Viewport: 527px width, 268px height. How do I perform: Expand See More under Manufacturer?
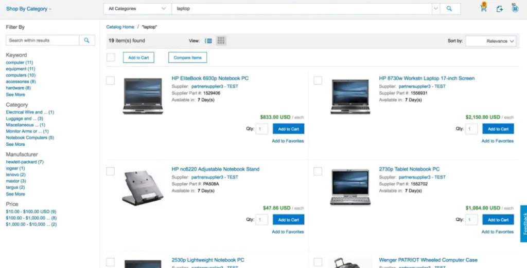point(15,194)
